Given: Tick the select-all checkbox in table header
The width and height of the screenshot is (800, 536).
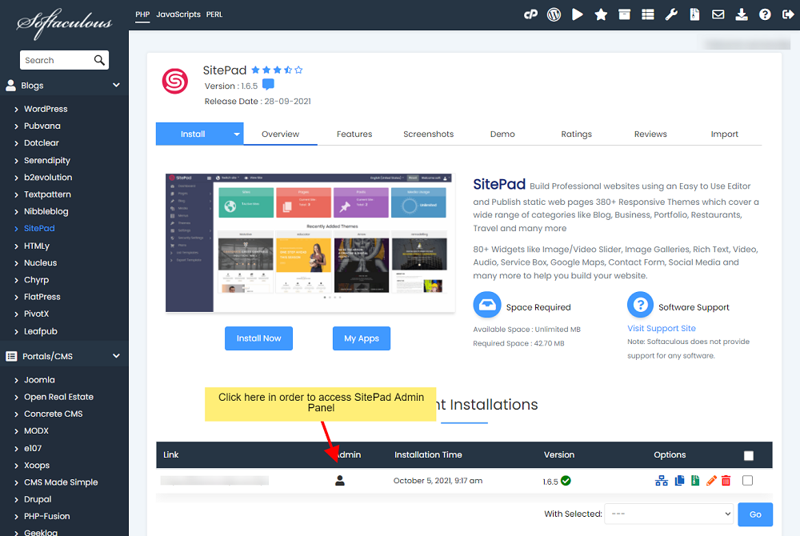Looking at the screenshot, I should (749, 455).
